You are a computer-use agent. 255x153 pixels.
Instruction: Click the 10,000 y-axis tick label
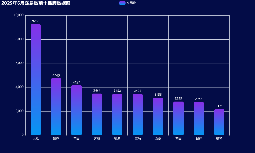pyautogui.click(x=18, y=15)
